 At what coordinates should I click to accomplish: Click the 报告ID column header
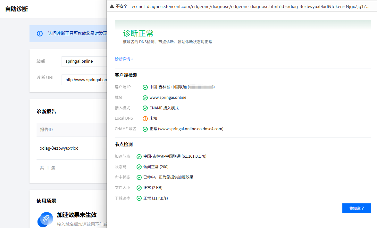(46, 130)
